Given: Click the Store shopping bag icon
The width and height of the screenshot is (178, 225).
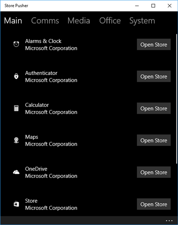Looking at the screenshot, I should 16,204.
